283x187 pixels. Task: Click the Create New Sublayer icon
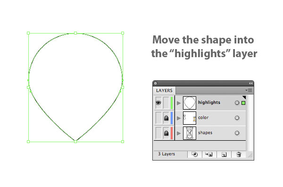click(x=209, y=154)
